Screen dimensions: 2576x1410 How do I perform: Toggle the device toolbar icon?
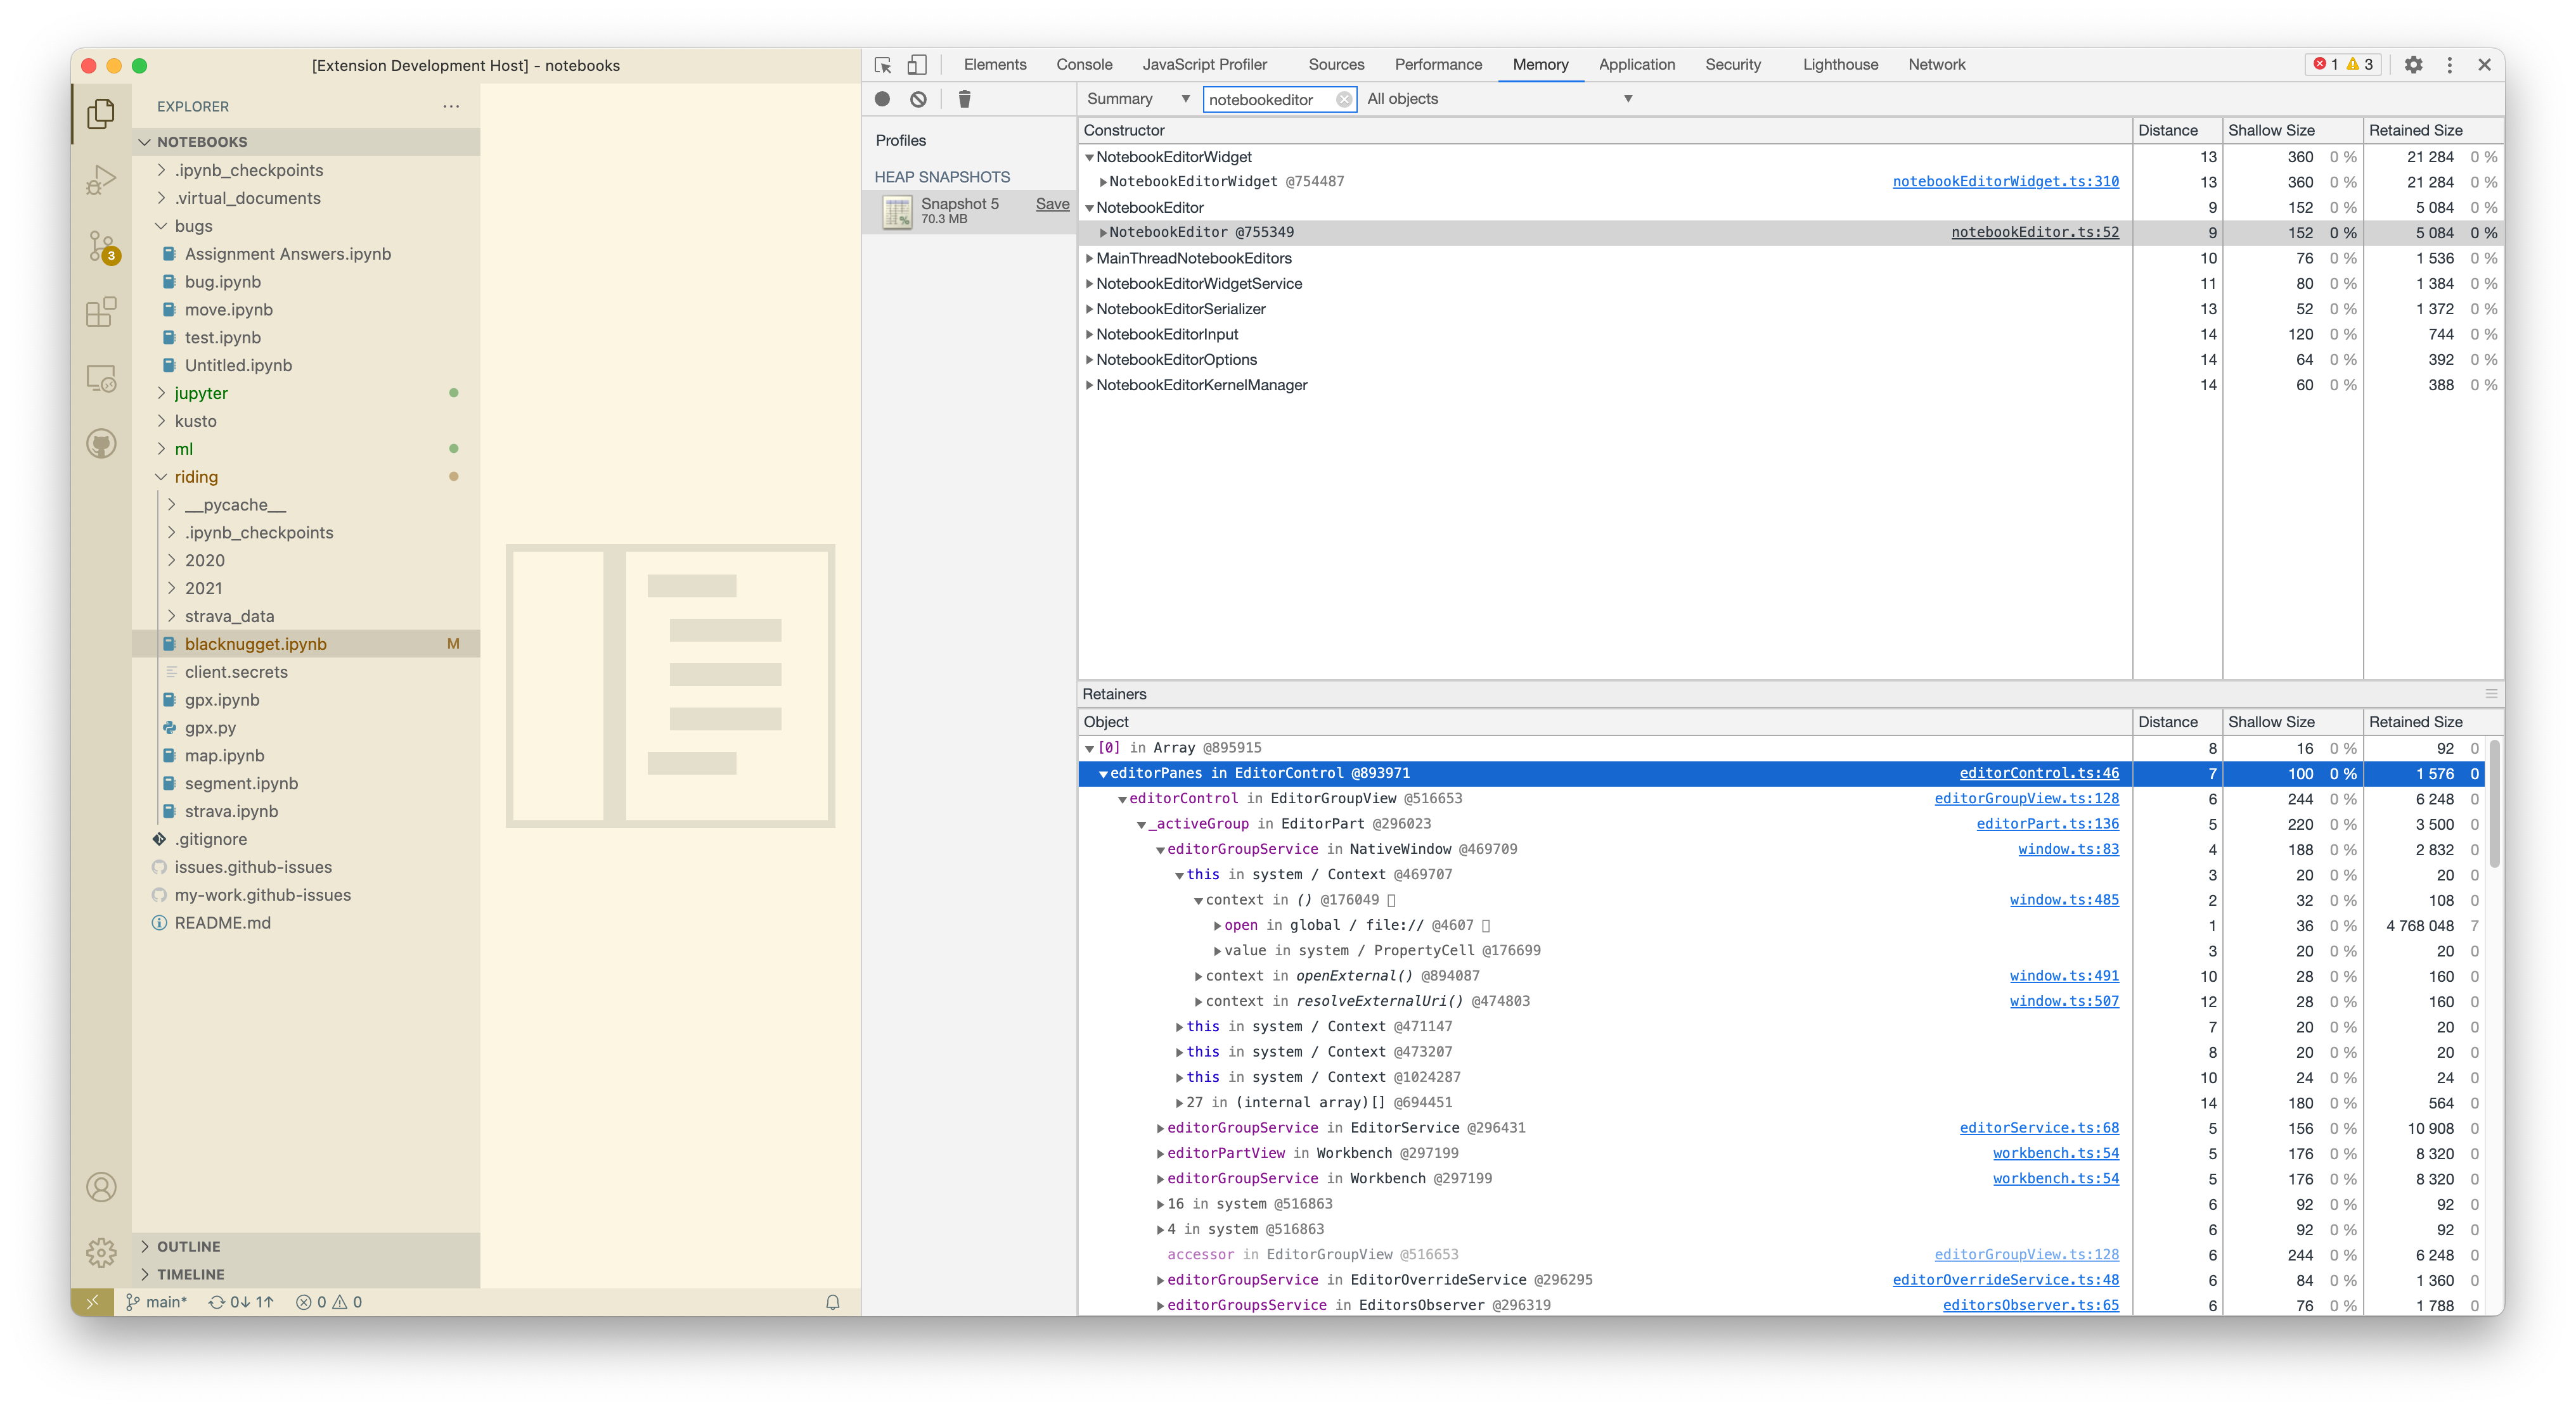coord(916,65)
